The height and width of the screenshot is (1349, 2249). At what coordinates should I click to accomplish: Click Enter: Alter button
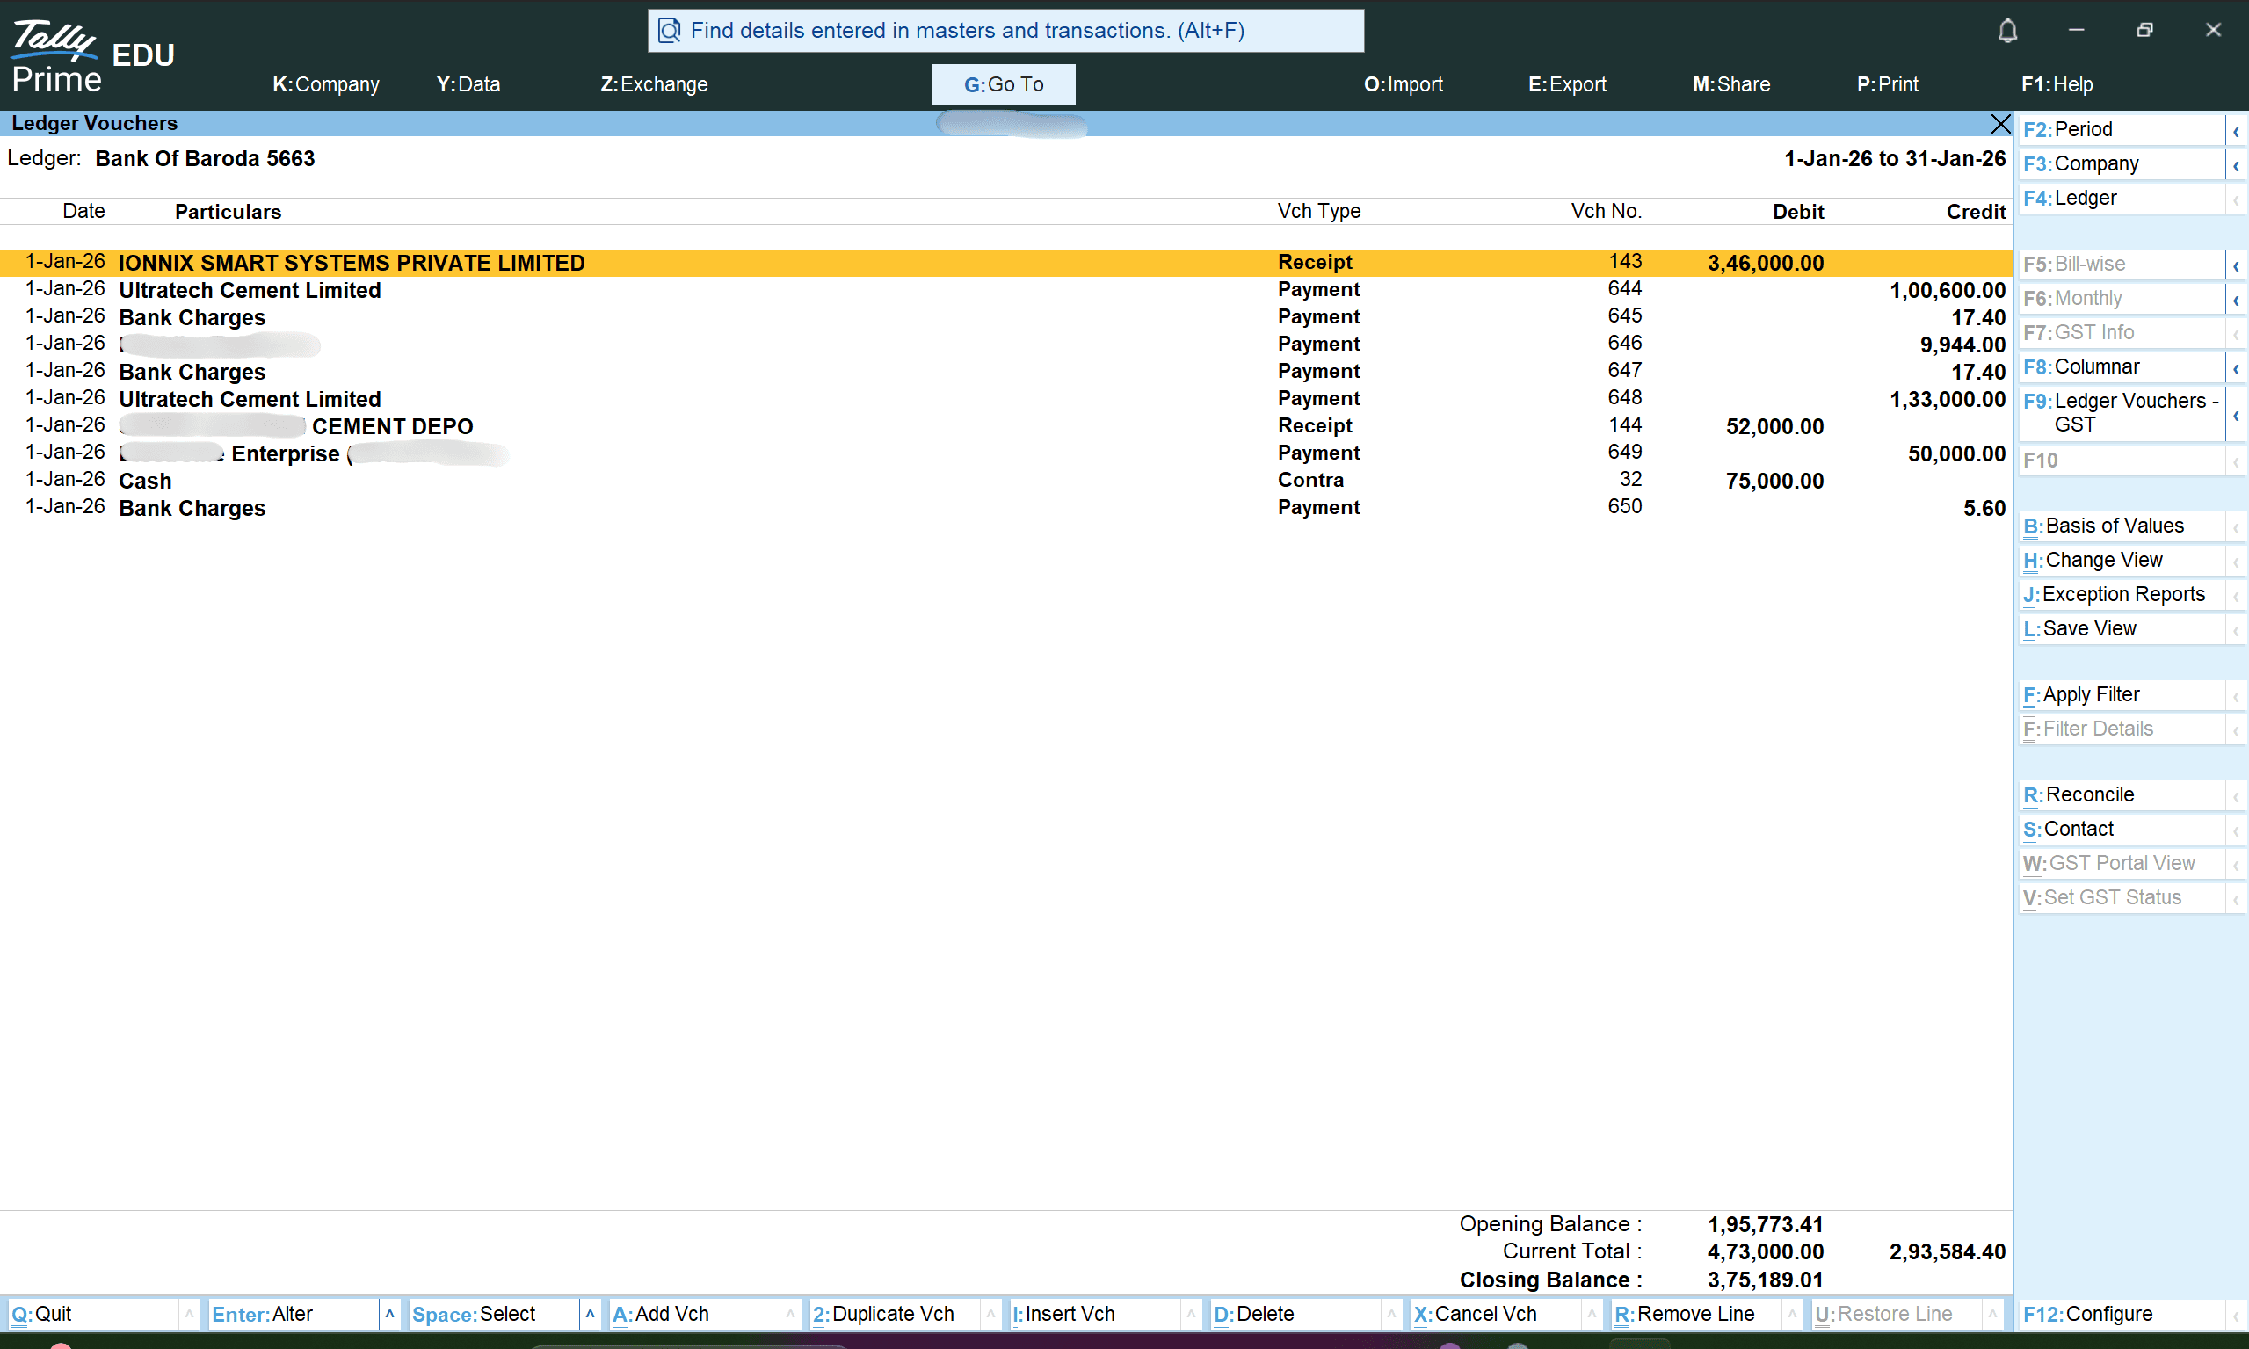(x=293, y=1314)
